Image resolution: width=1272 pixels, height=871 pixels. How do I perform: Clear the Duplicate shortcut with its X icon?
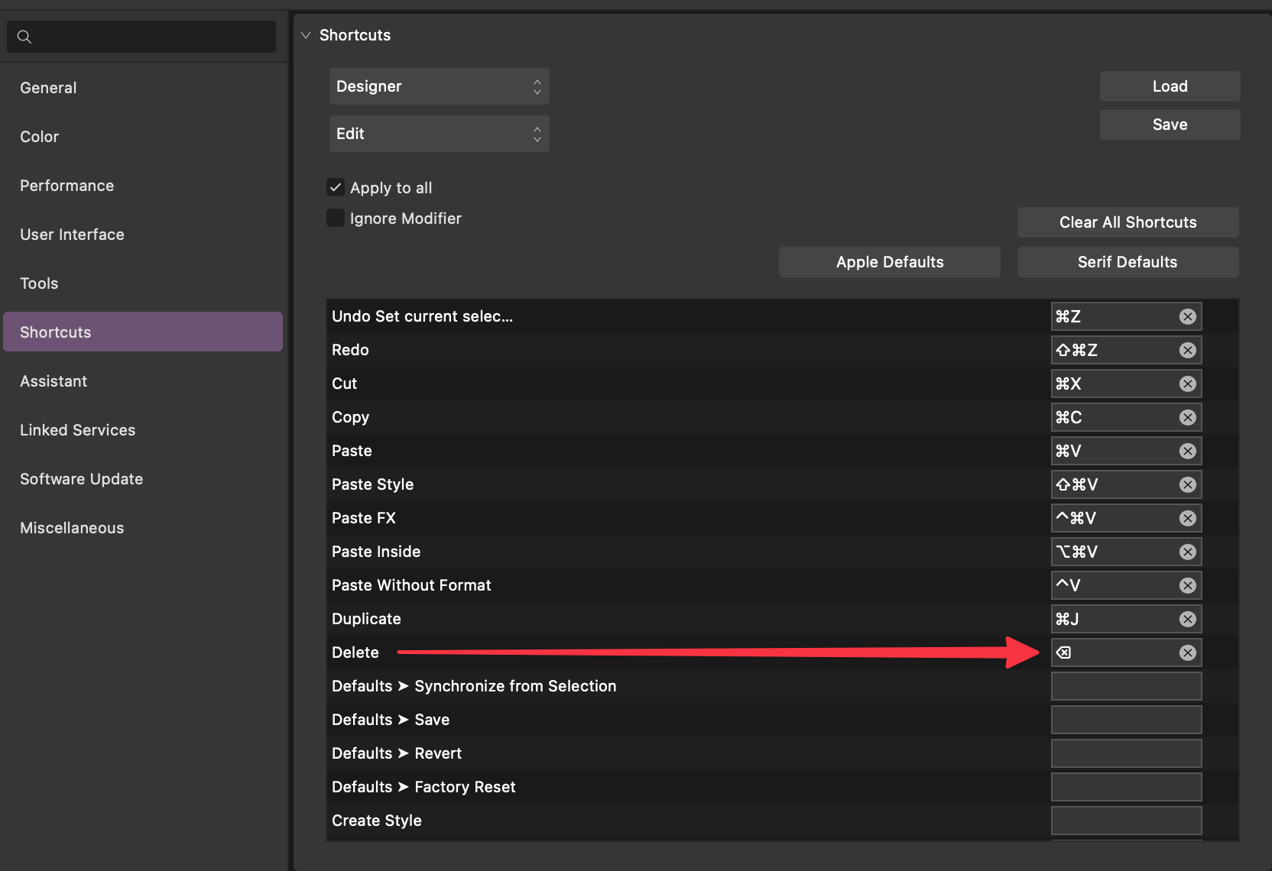[1187, 619]
